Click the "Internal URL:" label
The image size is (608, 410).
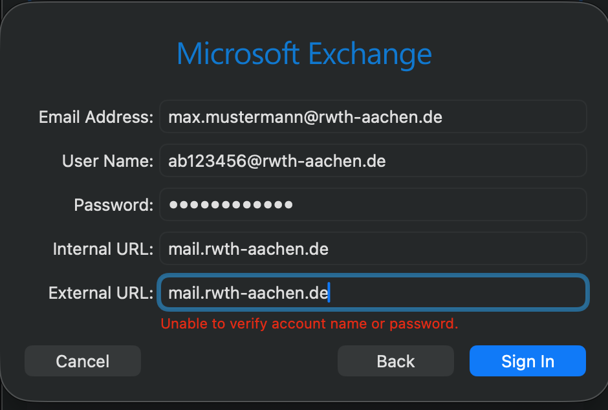(103, 249)
